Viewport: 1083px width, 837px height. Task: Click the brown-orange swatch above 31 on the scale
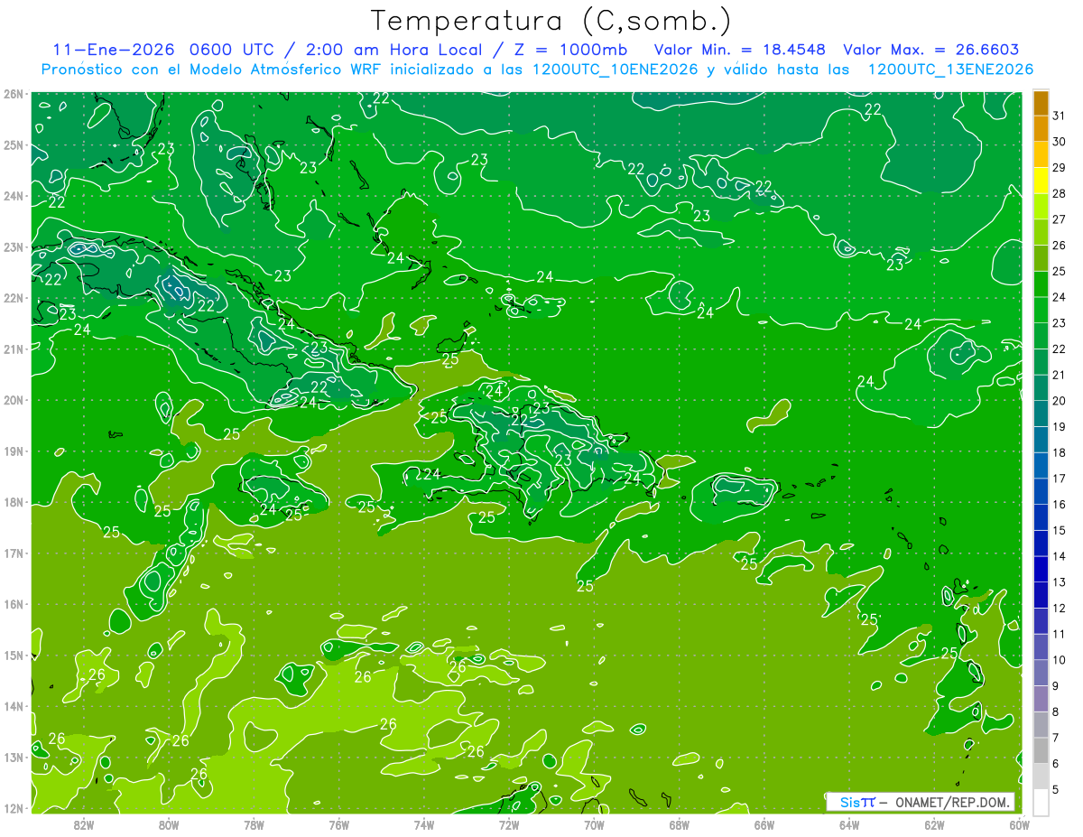pyautogui.click(x=1041, y=103)
